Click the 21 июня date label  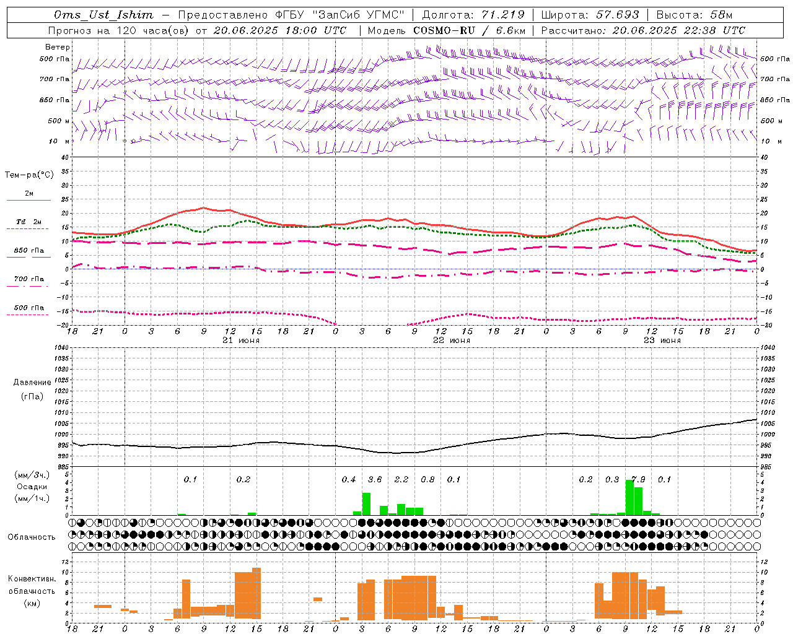241,341
